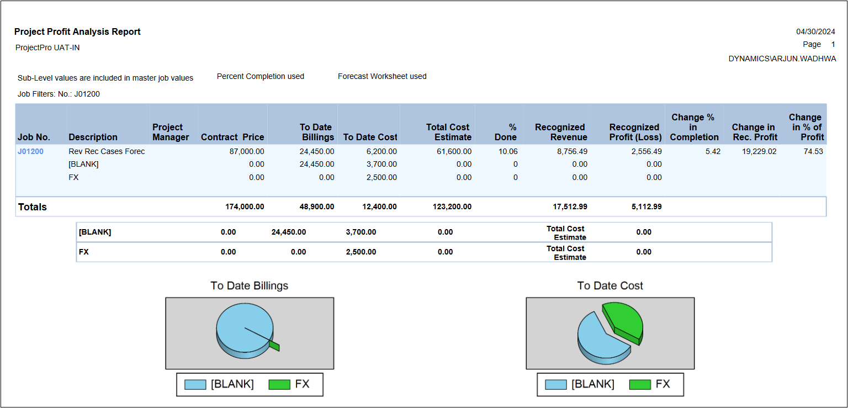Click the Description column header
Screen dimensions: 848x408
(x=93, y=137)
